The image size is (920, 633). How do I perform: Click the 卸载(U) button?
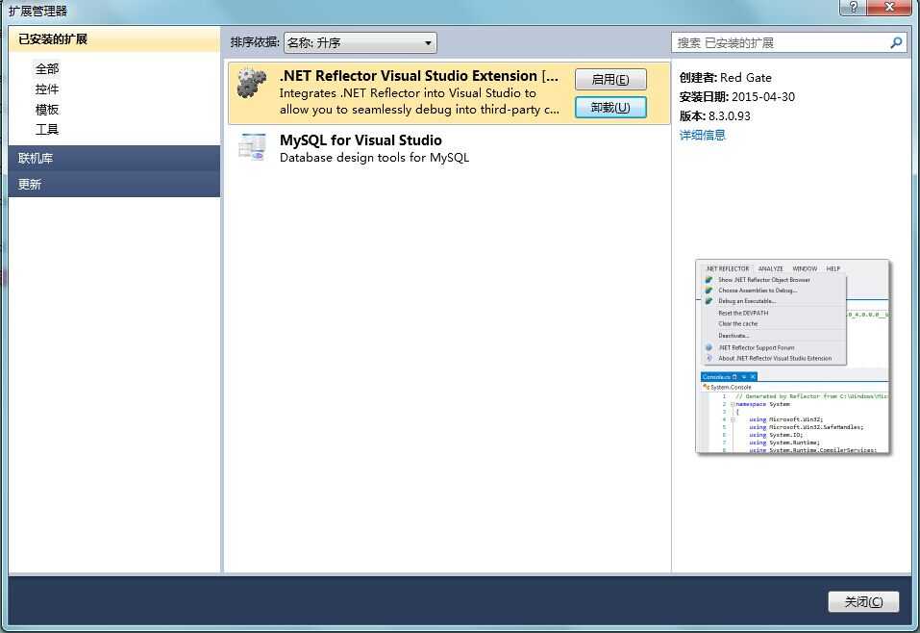click(x=610, y=108)
